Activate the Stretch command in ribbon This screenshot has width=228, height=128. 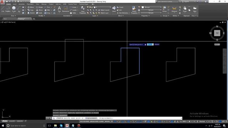31,13
